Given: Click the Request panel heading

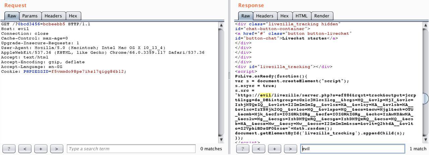Looking at the screenshot, I should tap(15, 5).
